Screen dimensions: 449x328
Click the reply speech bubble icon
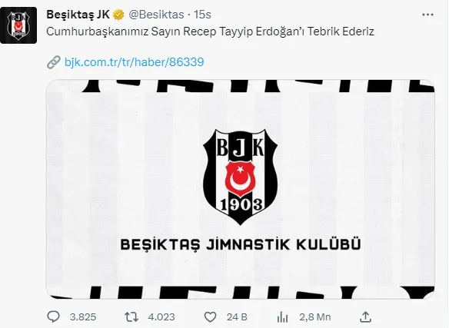(53, 316)
